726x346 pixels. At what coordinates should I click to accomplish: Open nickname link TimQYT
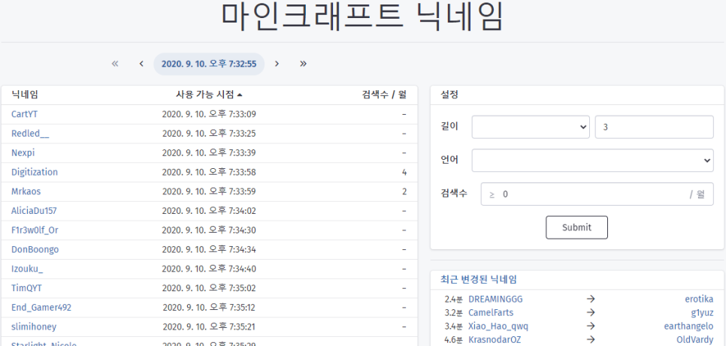[x=26, y=288]
